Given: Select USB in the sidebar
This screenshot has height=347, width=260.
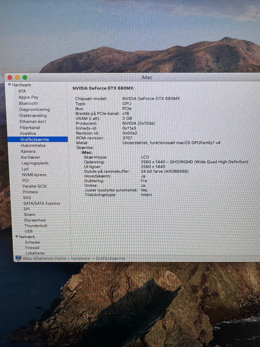Looking at the screenshot, I should click(28, 231).
